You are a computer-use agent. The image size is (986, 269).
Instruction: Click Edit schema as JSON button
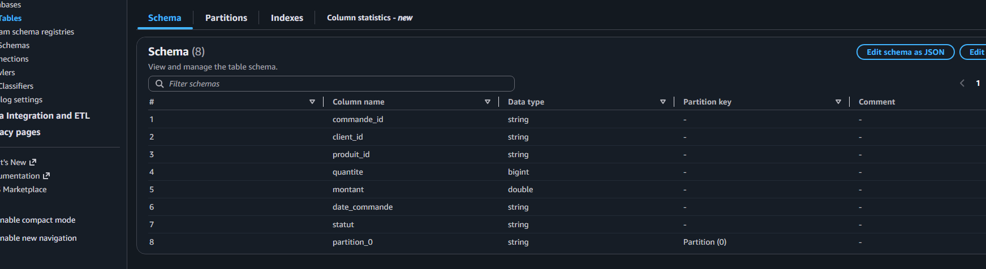click(906, 52)
